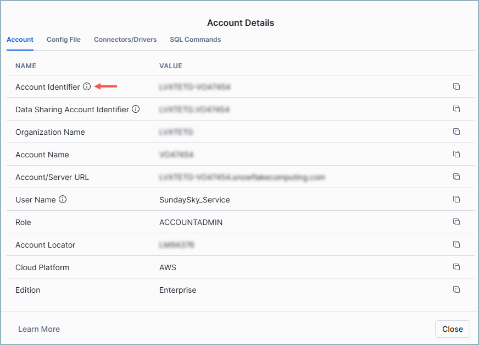The image size is (479, 345).
Task: Copy the Account/Server URL value
Action: tap(456, 177)
